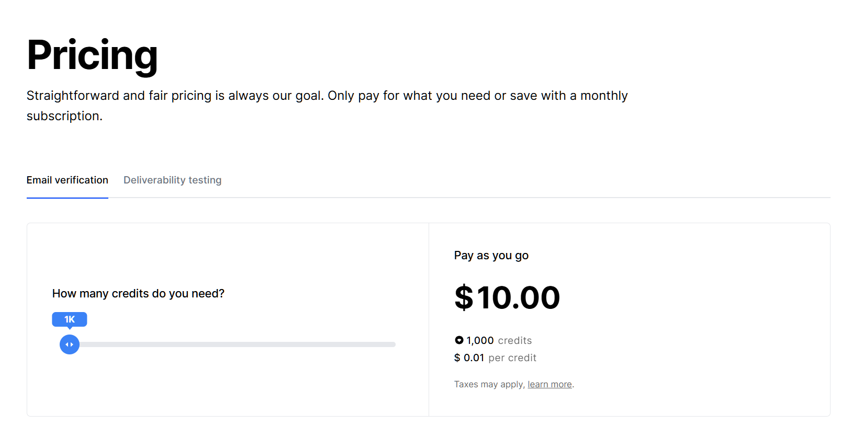Click the left arrow inside slider handle
Viewport: 852px width, 426px height.
point(66,344)
